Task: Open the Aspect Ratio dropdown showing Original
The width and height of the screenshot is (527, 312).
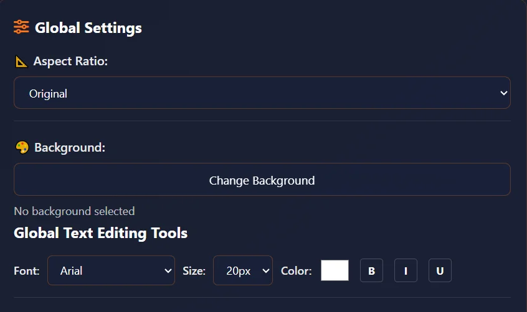Action: (x=262, y=93)
